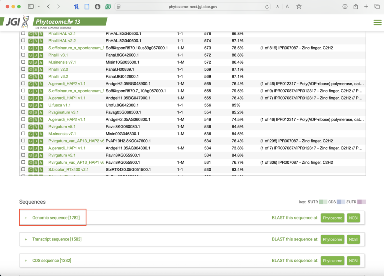Click the CDS color key swatch
Viewport: 384px width, 276px height.
(x=341, y=202)
